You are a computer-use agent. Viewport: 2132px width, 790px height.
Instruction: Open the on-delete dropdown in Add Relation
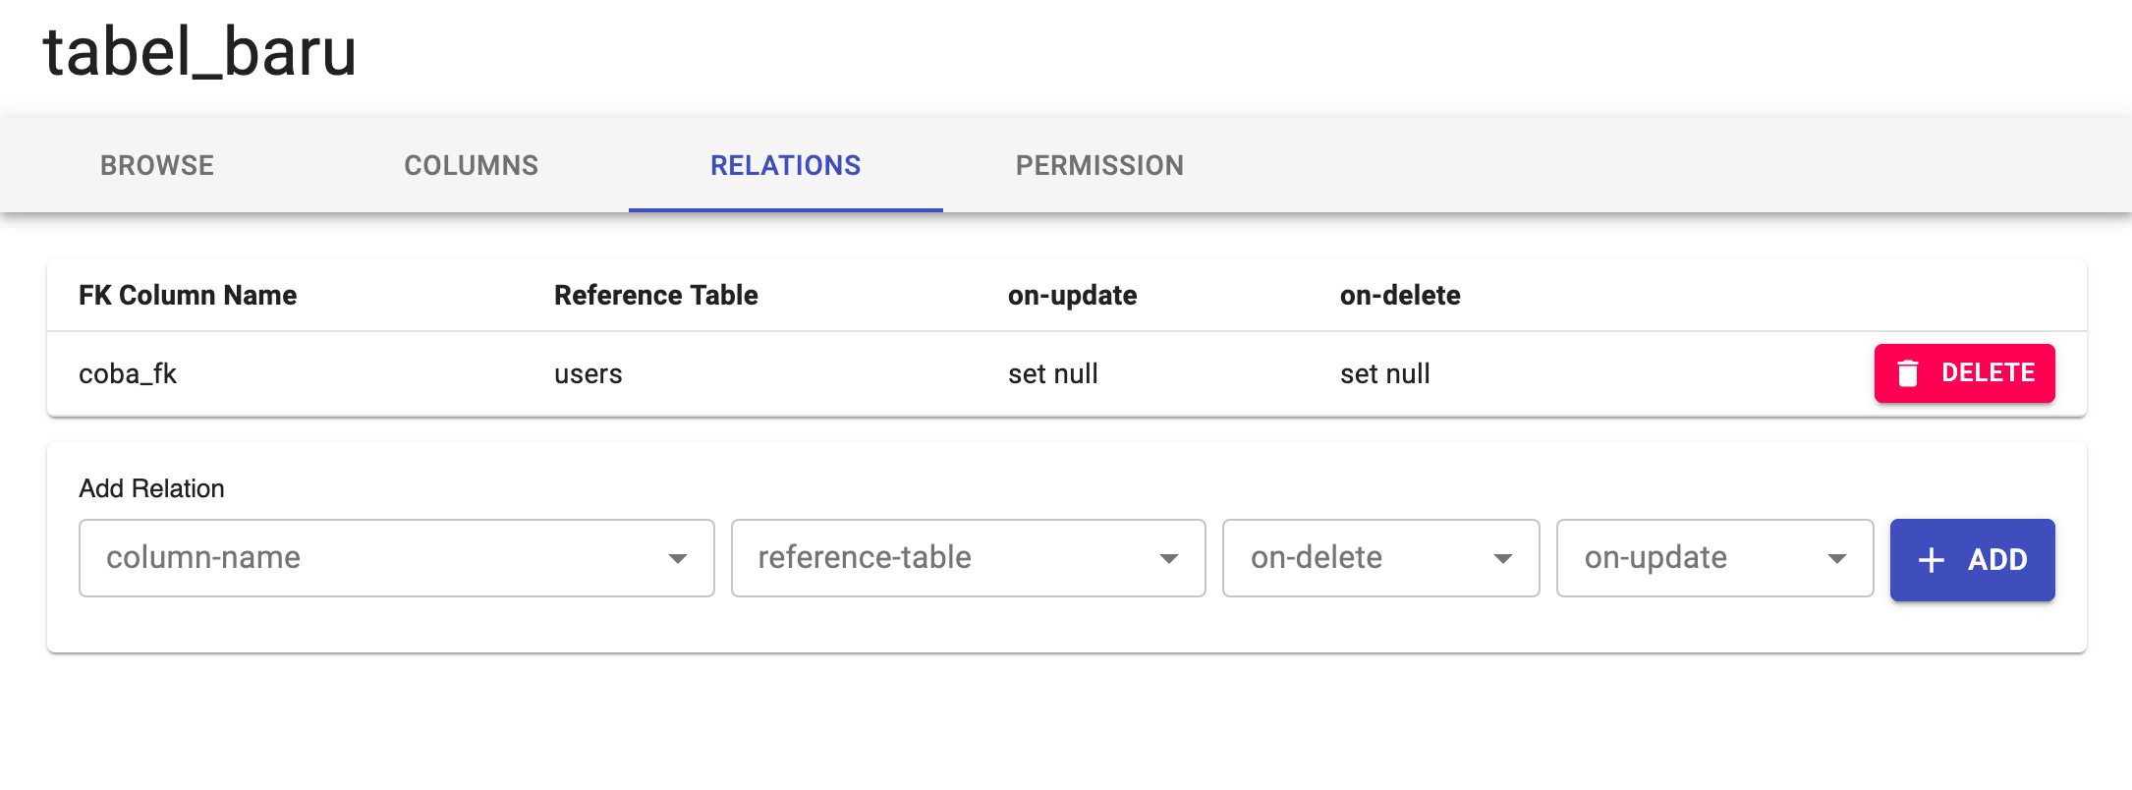pyautogui.click(x=1366, y=558)
